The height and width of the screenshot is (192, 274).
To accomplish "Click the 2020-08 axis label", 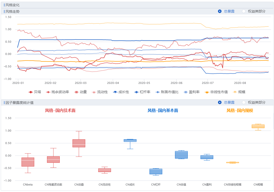I will tap(240, 83).
